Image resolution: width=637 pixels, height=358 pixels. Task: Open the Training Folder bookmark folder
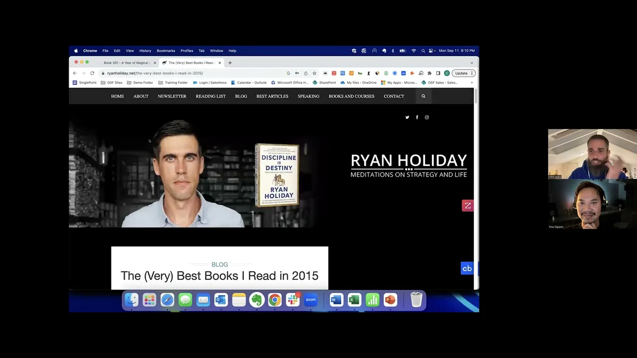173,83
